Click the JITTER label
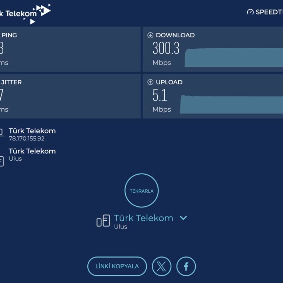This screenshot has height=283, width=283. pyautogui.click(x=11, y=82)
